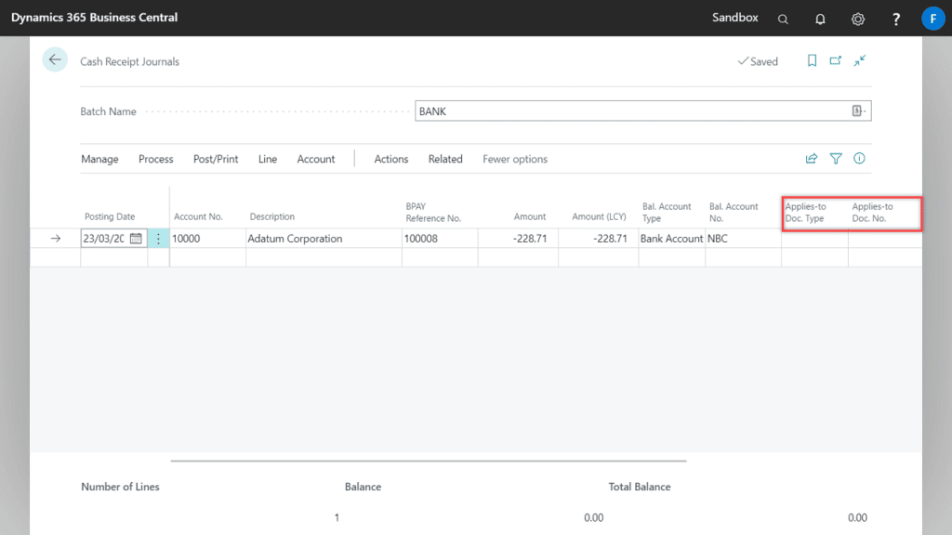Open notifications via the bell icon
The image size is (952, 535).
tap(820, 18)
